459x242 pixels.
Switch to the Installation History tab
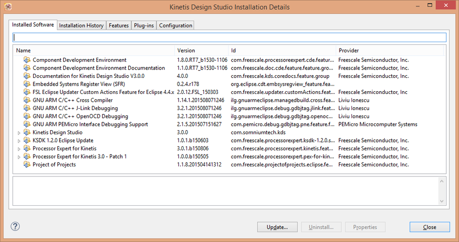(81, 26)
